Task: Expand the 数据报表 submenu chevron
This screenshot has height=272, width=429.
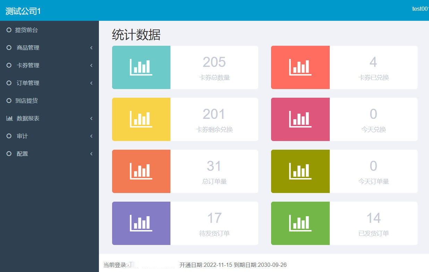Action: pos(91,119)
